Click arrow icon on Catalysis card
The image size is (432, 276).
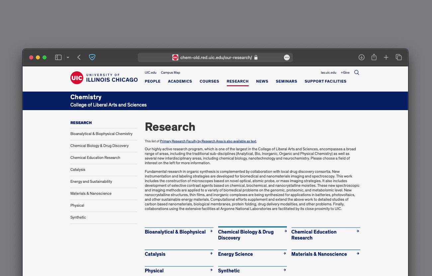point(212,253)
